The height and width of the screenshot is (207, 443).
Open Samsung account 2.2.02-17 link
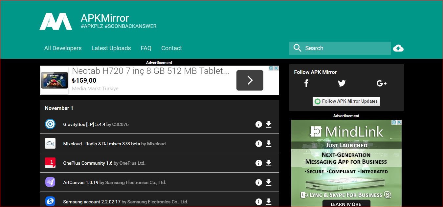point(92,202)
